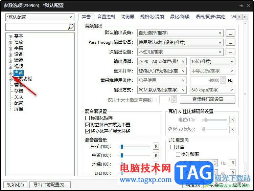Decrease the 48000 Hz resample value
Viewport: 254px width, 191px height.
(x=223, y=82)
